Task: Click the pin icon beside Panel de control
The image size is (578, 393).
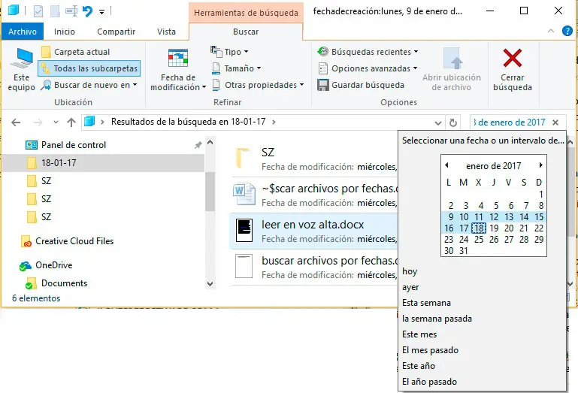Action: (x=198, y=145)
